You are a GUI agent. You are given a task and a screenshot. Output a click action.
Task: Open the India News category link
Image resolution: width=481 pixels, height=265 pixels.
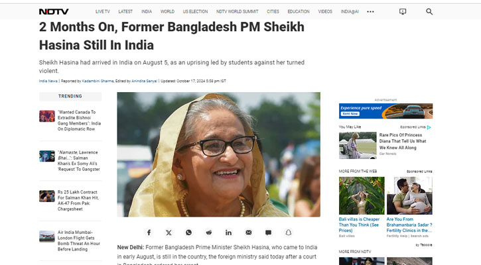point(48,81)
